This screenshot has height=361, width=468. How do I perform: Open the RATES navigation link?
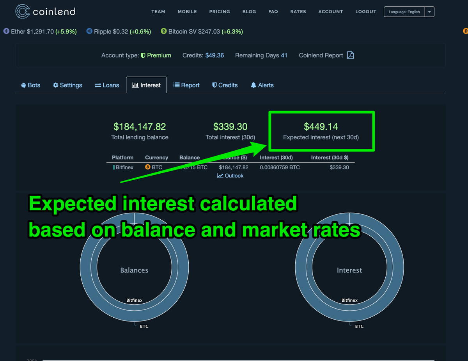(x=298, y=12)
